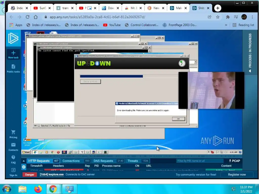The height and width of the screenshot is (194, 259).
Task: Select the Connections tab
Action: point(76,161)
